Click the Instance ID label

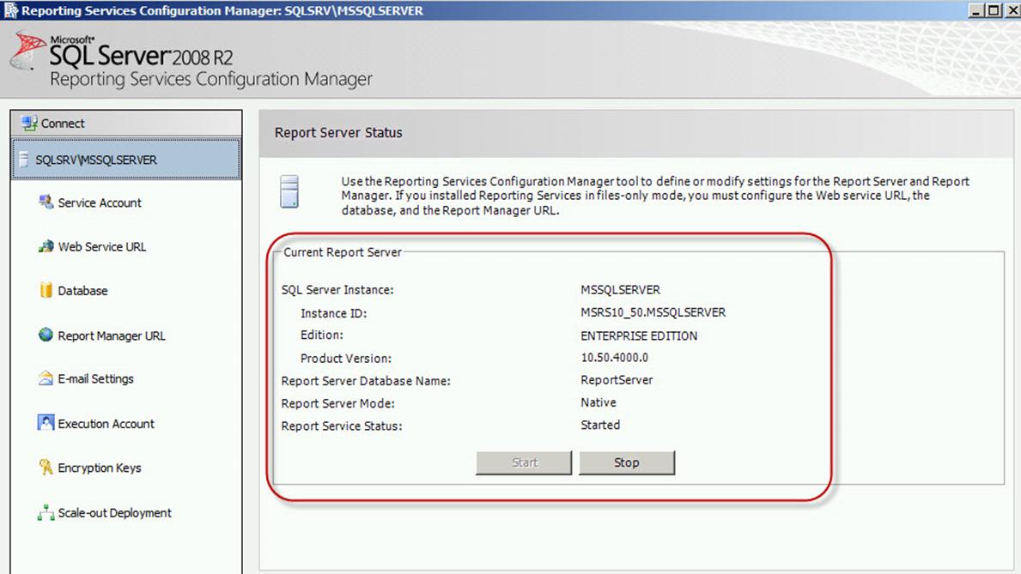click(333, 314)
